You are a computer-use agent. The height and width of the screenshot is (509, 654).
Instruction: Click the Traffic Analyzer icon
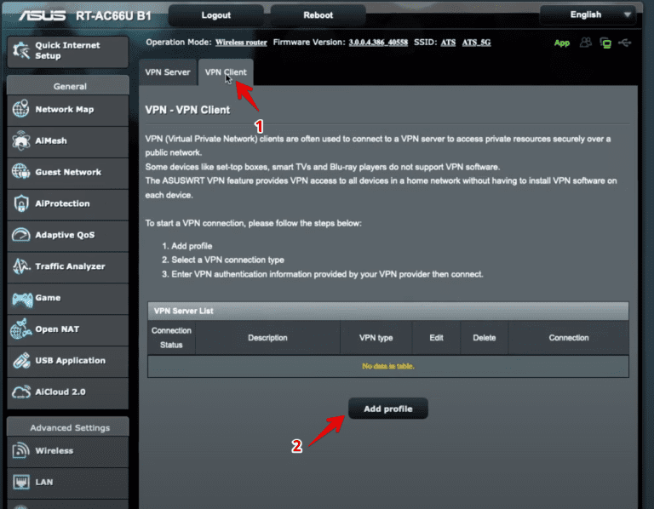click(x=21, y=267)
